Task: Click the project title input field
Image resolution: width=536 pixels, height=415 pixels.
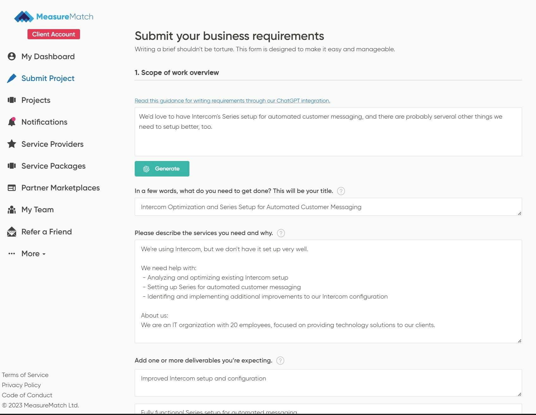Action: [328, 207]
